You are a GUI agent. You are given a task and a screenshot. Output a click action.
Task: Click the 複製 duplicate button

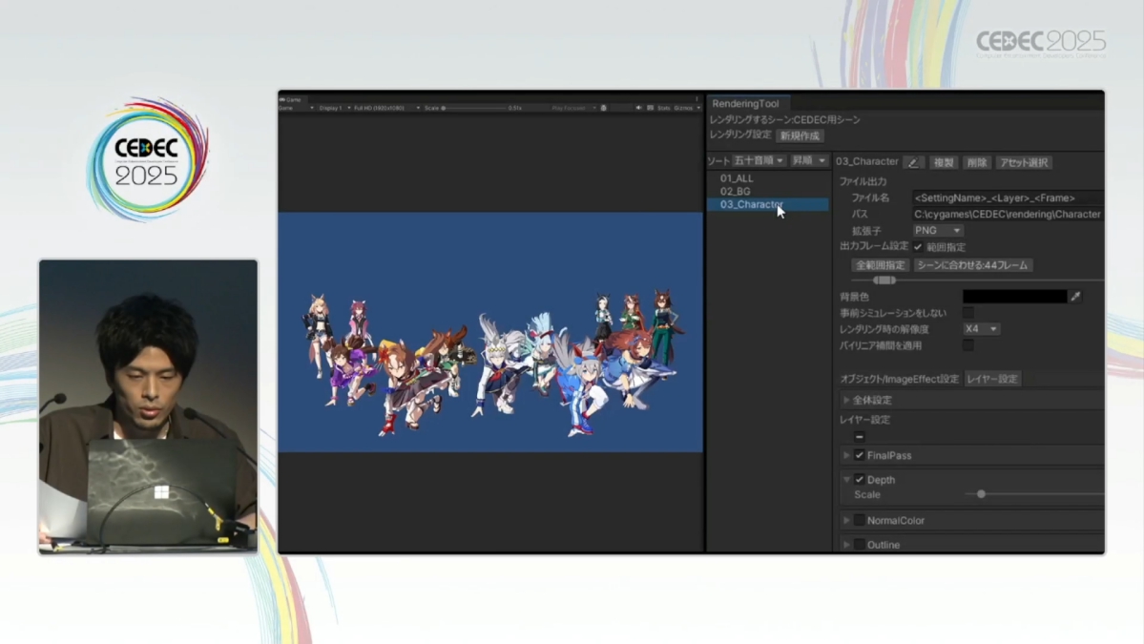(x=944, y=162)
